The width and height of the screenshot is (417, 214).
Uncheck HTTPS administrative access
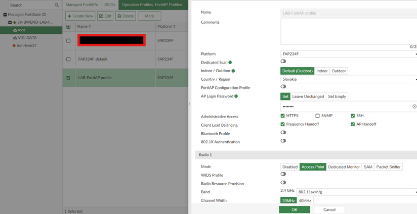pyautogui.click(x=283, y=116)
